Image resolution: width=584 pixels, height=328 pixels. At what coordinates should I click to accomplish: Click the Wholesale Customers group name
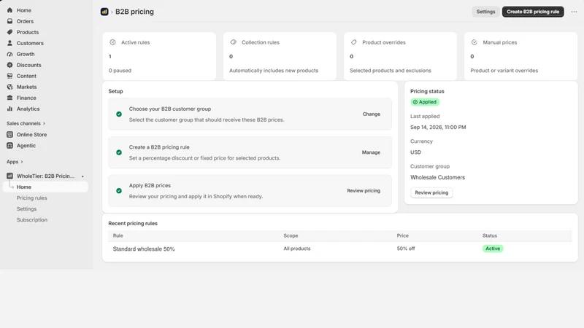[x=437, y=177]
